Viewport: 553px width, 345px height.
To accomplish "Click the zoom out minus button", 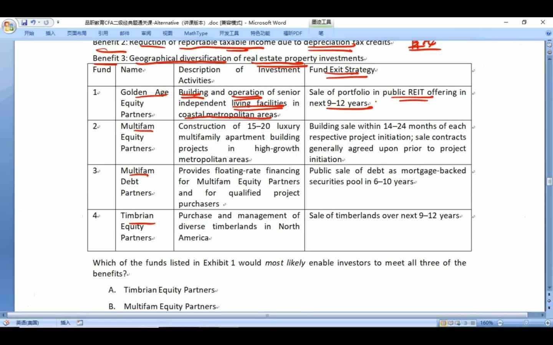I will pos(500,323).
